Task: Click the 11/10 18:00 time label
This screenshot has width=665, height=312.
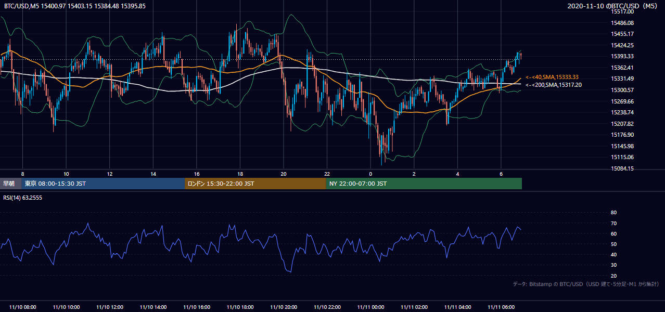Action: [x=240, y=307]
